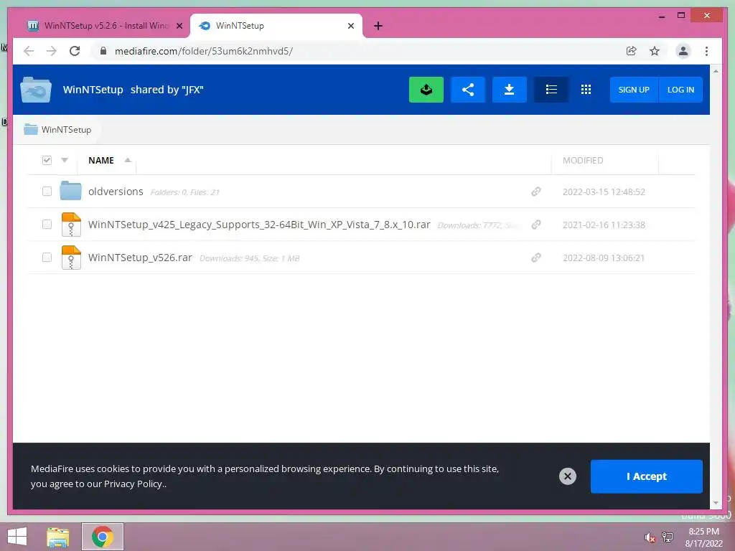Switch to list view

(x=551, y=90)
